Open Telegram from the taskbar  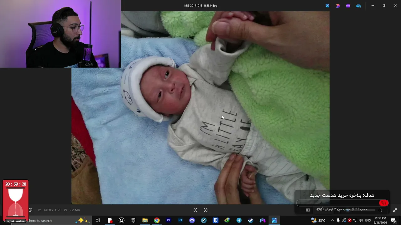(x=239, y=220)
